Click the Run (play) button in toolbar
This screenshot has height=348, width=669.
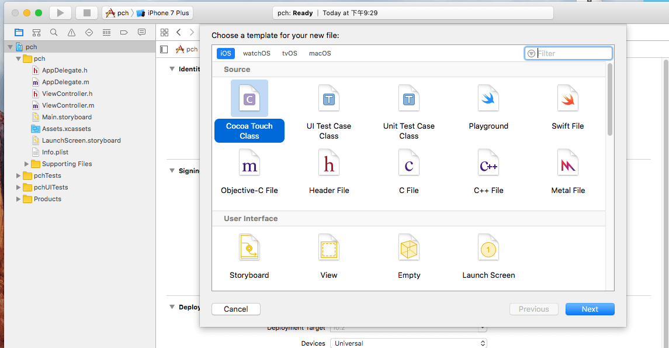pos(59,13)
